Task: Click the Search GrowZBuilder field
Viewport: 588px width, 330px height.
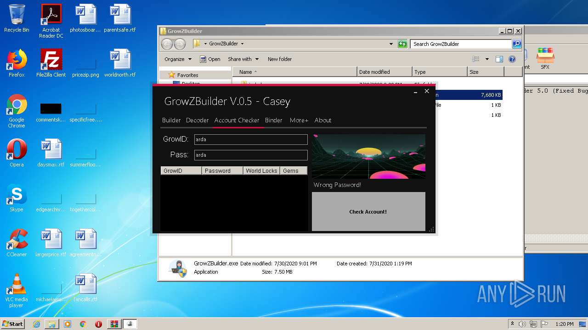Action: 461,44
